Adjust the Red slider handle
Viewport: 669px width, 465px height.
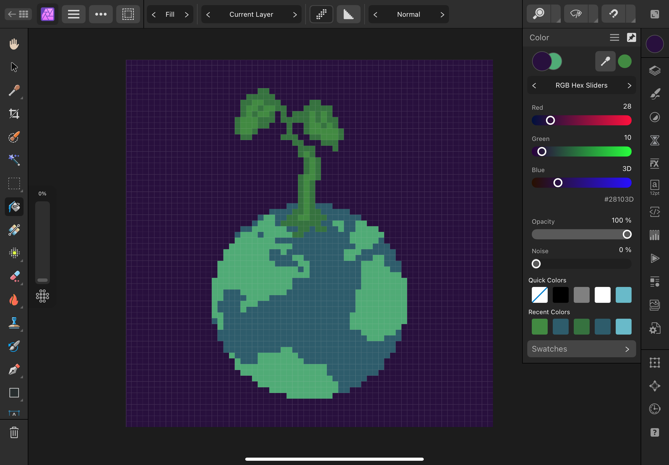(550, 120)
